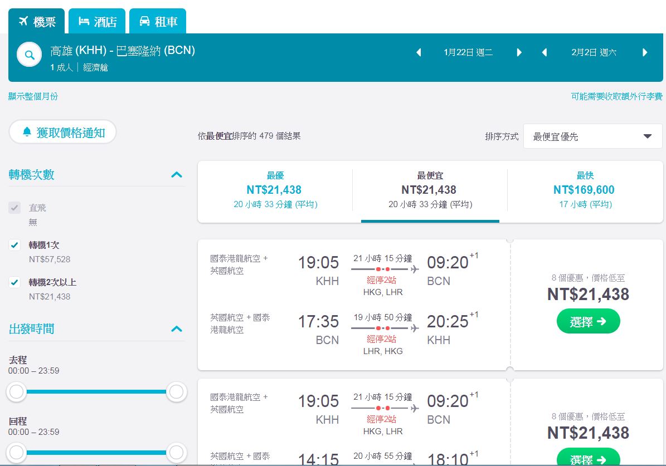Image resolution: width=666 pixels, height=466 pixels.
Task: Click the 高雄 (KHH) - 巴塞隆納 (BCN) route text
Action: 122,51
